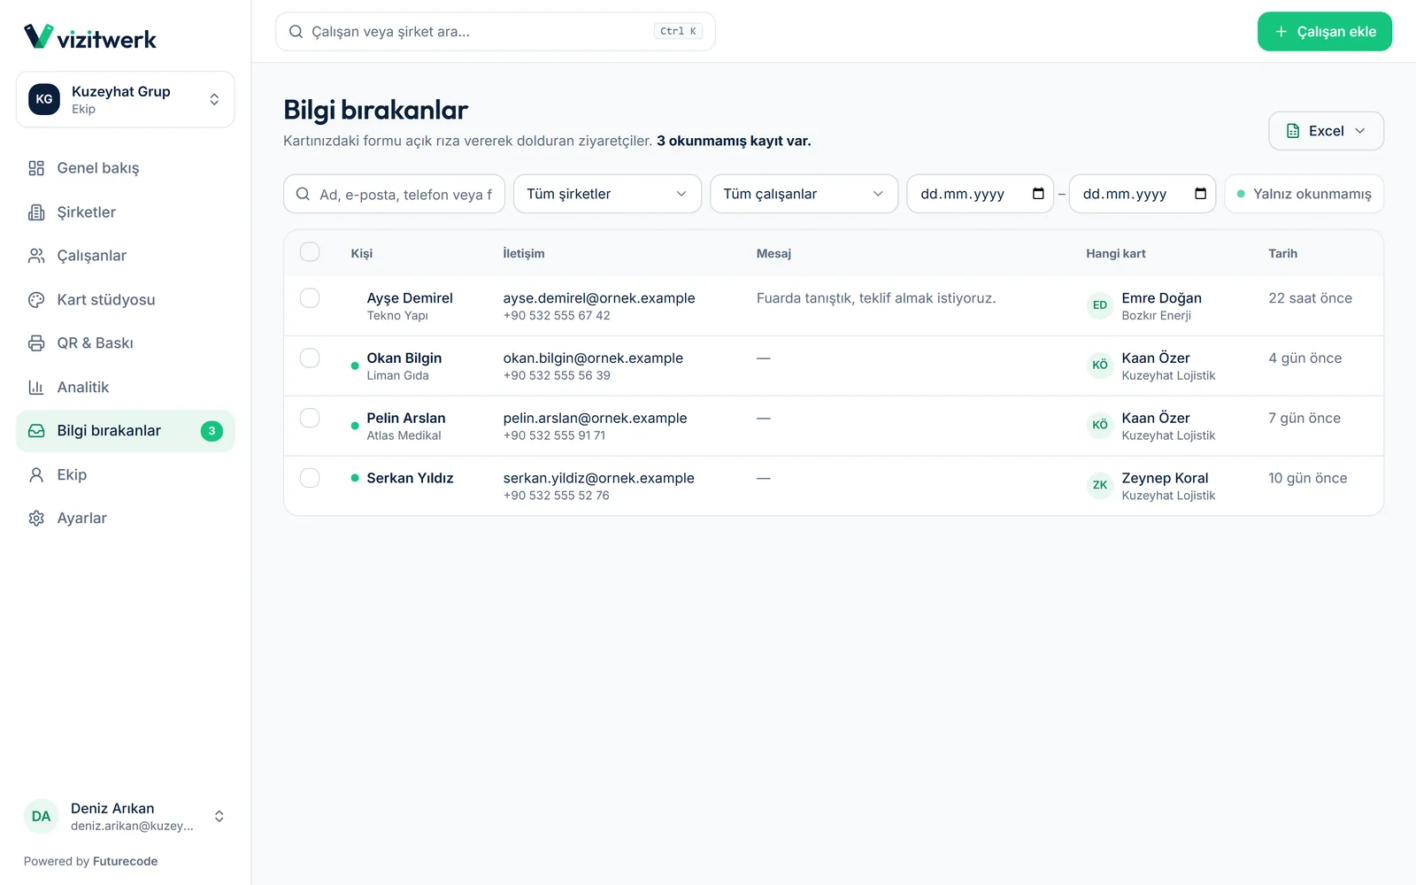Select the Ayşe Demirel row checkbox

[x=310, y=298]
